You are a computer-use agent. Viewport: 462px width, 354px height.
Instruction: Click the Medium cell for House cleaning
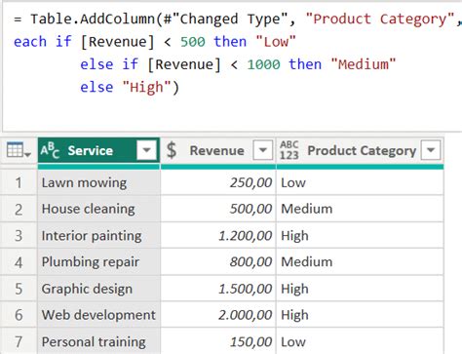360,209
